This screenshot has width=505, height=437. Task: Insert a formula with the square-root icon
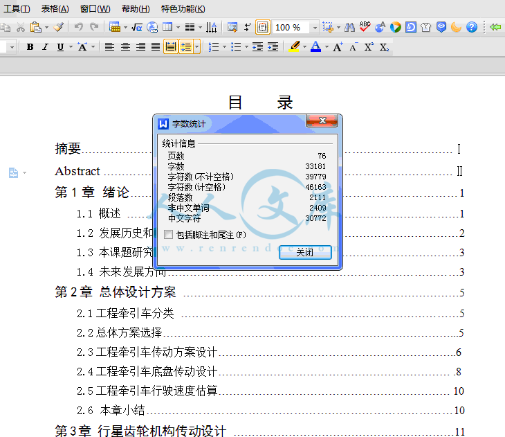point(137,28)
